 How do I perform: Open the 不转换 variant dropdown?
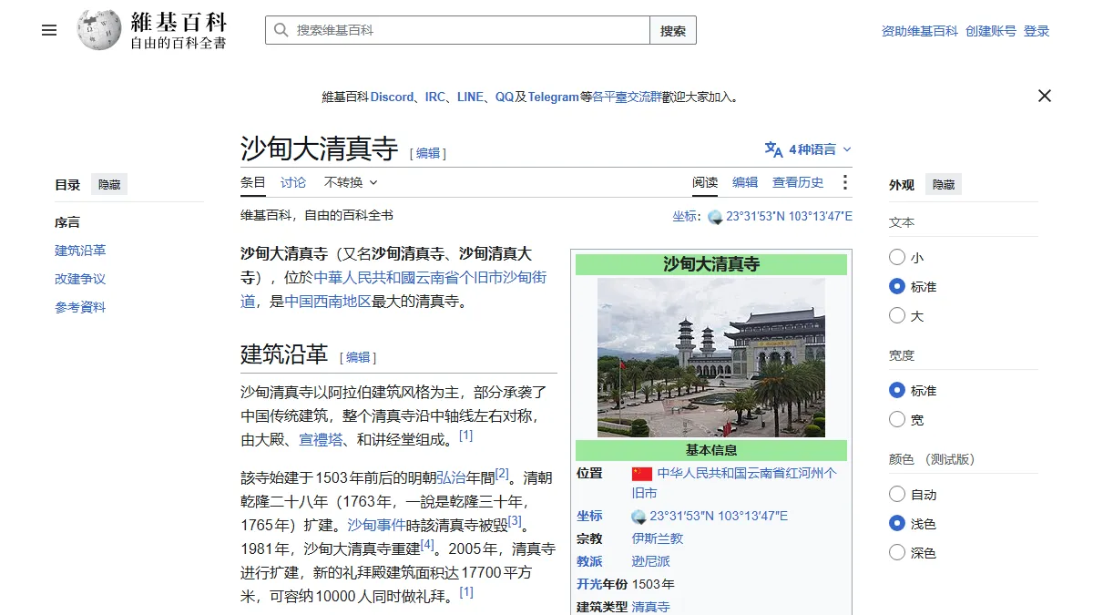pos(351,182)
